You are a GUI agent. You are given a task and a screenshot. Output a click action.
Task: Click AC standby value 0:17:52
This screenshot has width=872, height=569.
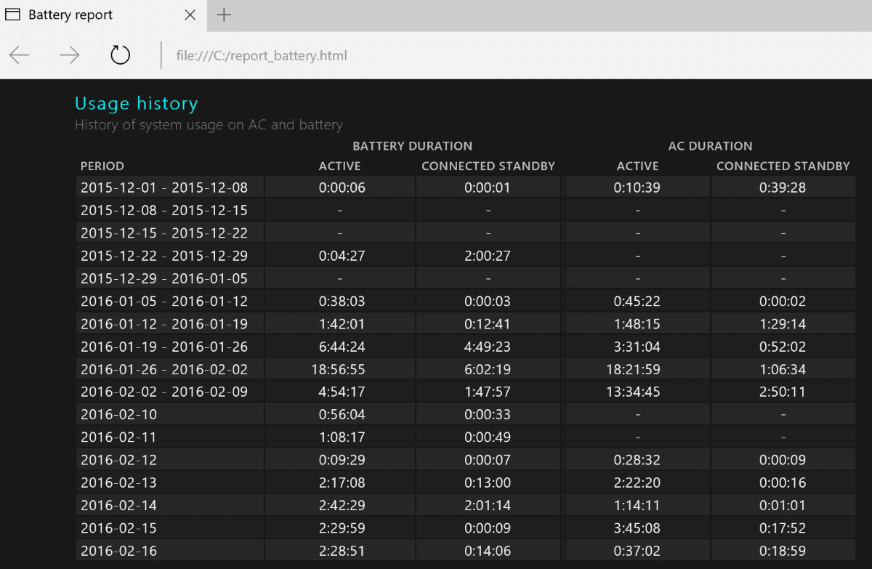tap(783, 528)
